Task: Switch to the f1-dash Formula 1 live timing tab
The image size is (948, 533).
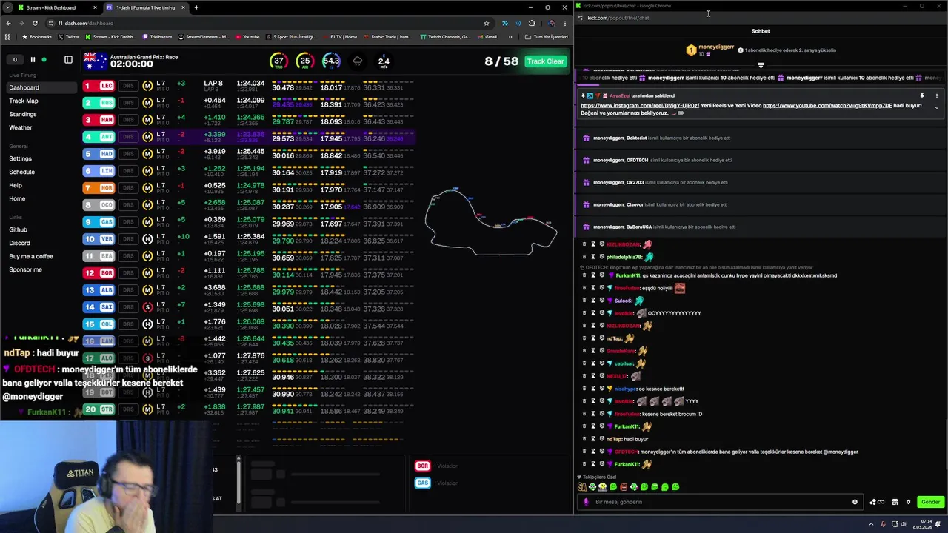Action: pos(144,7)
